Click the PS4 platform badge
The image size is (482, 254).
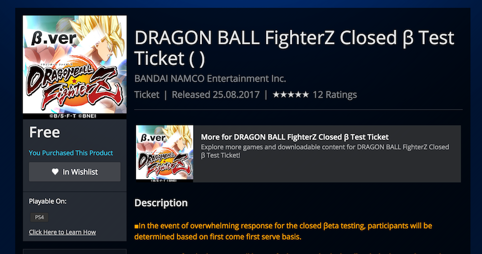coord(39,217)
